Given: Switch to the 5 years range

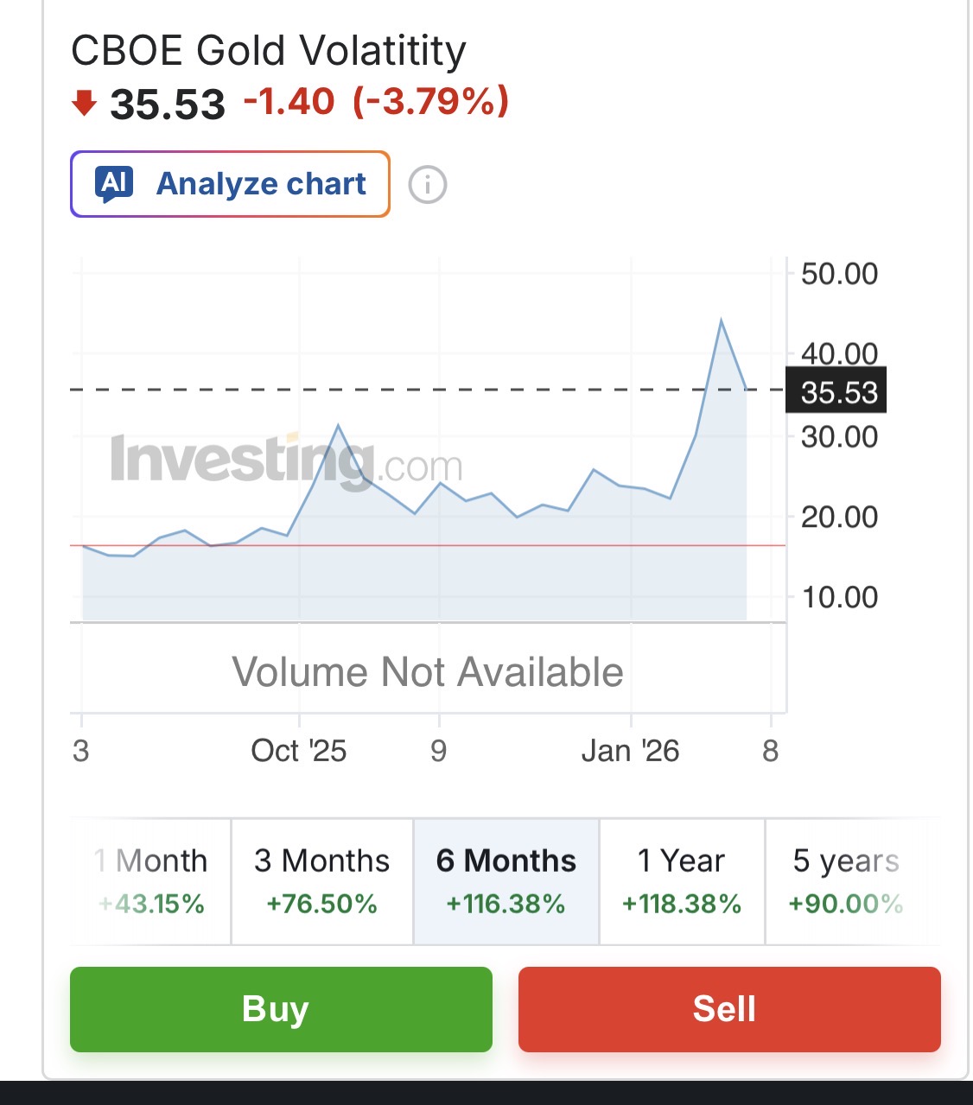Looking at the screenshot, I should tap(846, 881).
